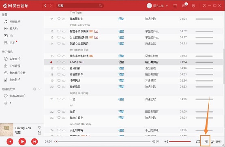Open the artist link in row 17
This screenshot has width=225, height=147.
click(121, 68)
